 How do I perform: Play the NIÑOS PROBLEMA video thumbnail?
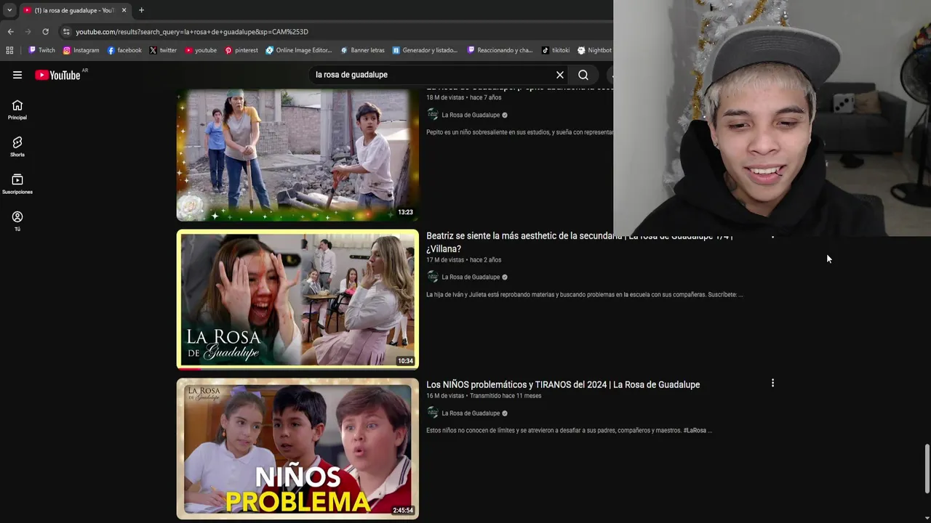(297, 448)
